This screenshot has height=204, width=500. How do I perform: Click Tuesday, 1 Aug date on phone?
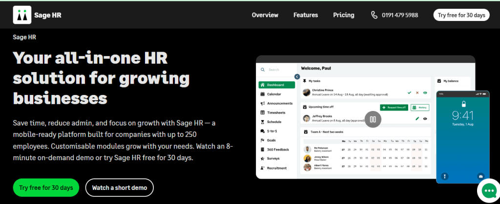[463, 125]
